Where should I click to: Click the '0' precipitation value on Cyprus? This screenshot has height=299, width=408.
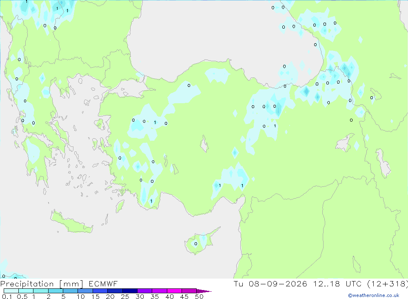(196, 244)
